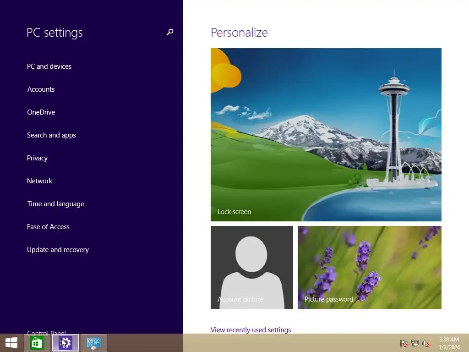469x352 pixels.
Task: Click the PC settings search magnifier icon
Action: tap(170, 32)
